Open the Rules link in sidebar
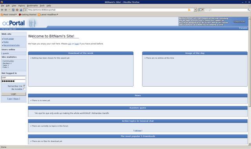251x149 pixels. [6, 42]
